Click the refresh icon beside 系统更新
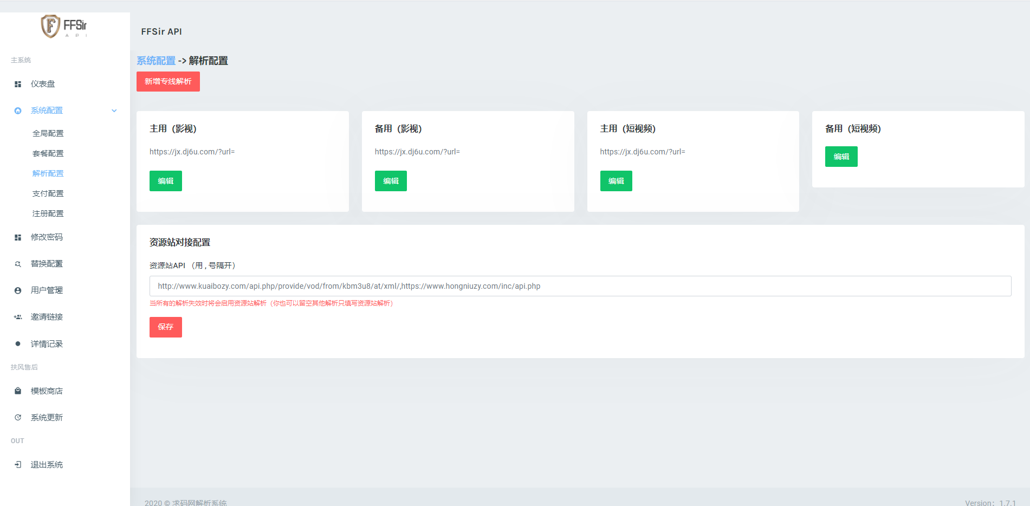This screenshot has width=1030, height=506. click(18, 418)
